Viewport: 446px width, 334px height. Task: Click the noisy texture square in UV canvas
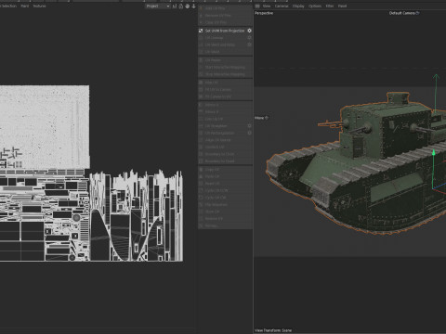point(44,127)
